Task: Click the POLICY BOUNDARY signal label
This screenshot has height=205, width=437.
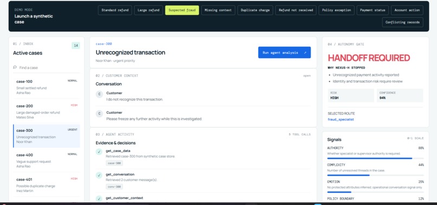Action: pos(340,198)
